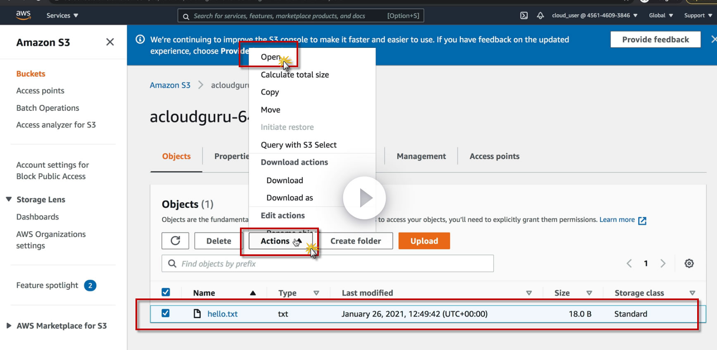
Task: Go to the Amazon S3 breadcrumb
Action: [170, 85]
